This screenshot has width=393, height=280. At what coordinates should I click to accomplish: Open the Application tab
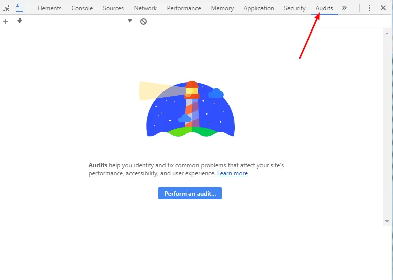[258, 8]
